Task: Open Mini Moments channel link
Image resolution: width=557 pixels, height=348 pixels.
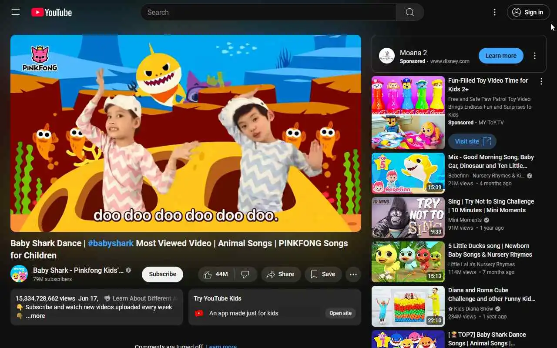Action: [465, 220]
